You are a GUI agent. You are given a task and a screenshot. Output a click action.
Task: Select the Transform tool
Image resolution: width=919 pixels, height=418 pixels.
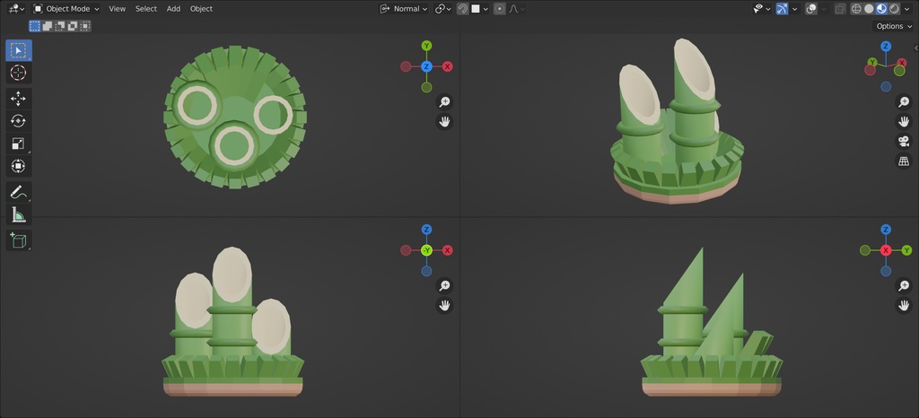click(x=19, y=166)
